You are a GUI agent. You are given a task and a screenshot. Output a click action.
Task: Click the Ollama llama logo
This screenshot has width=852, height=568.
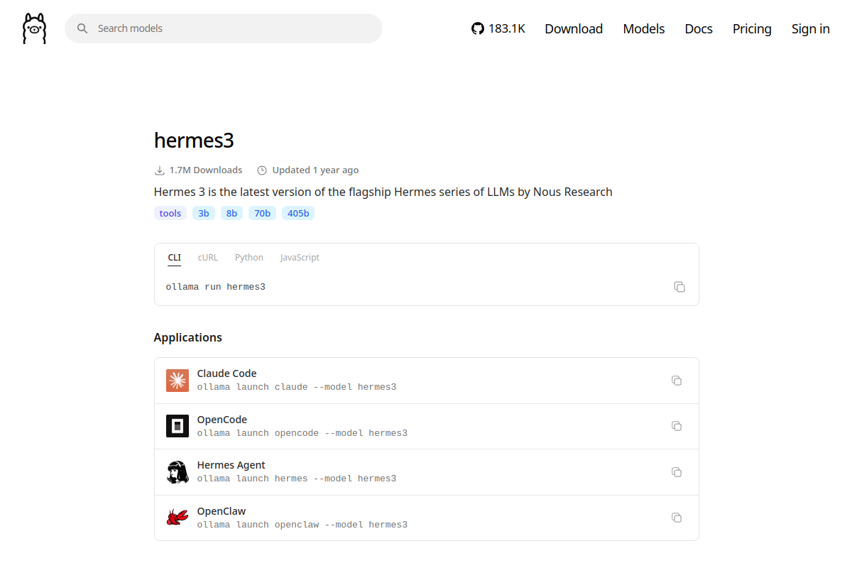click(34, 28)
